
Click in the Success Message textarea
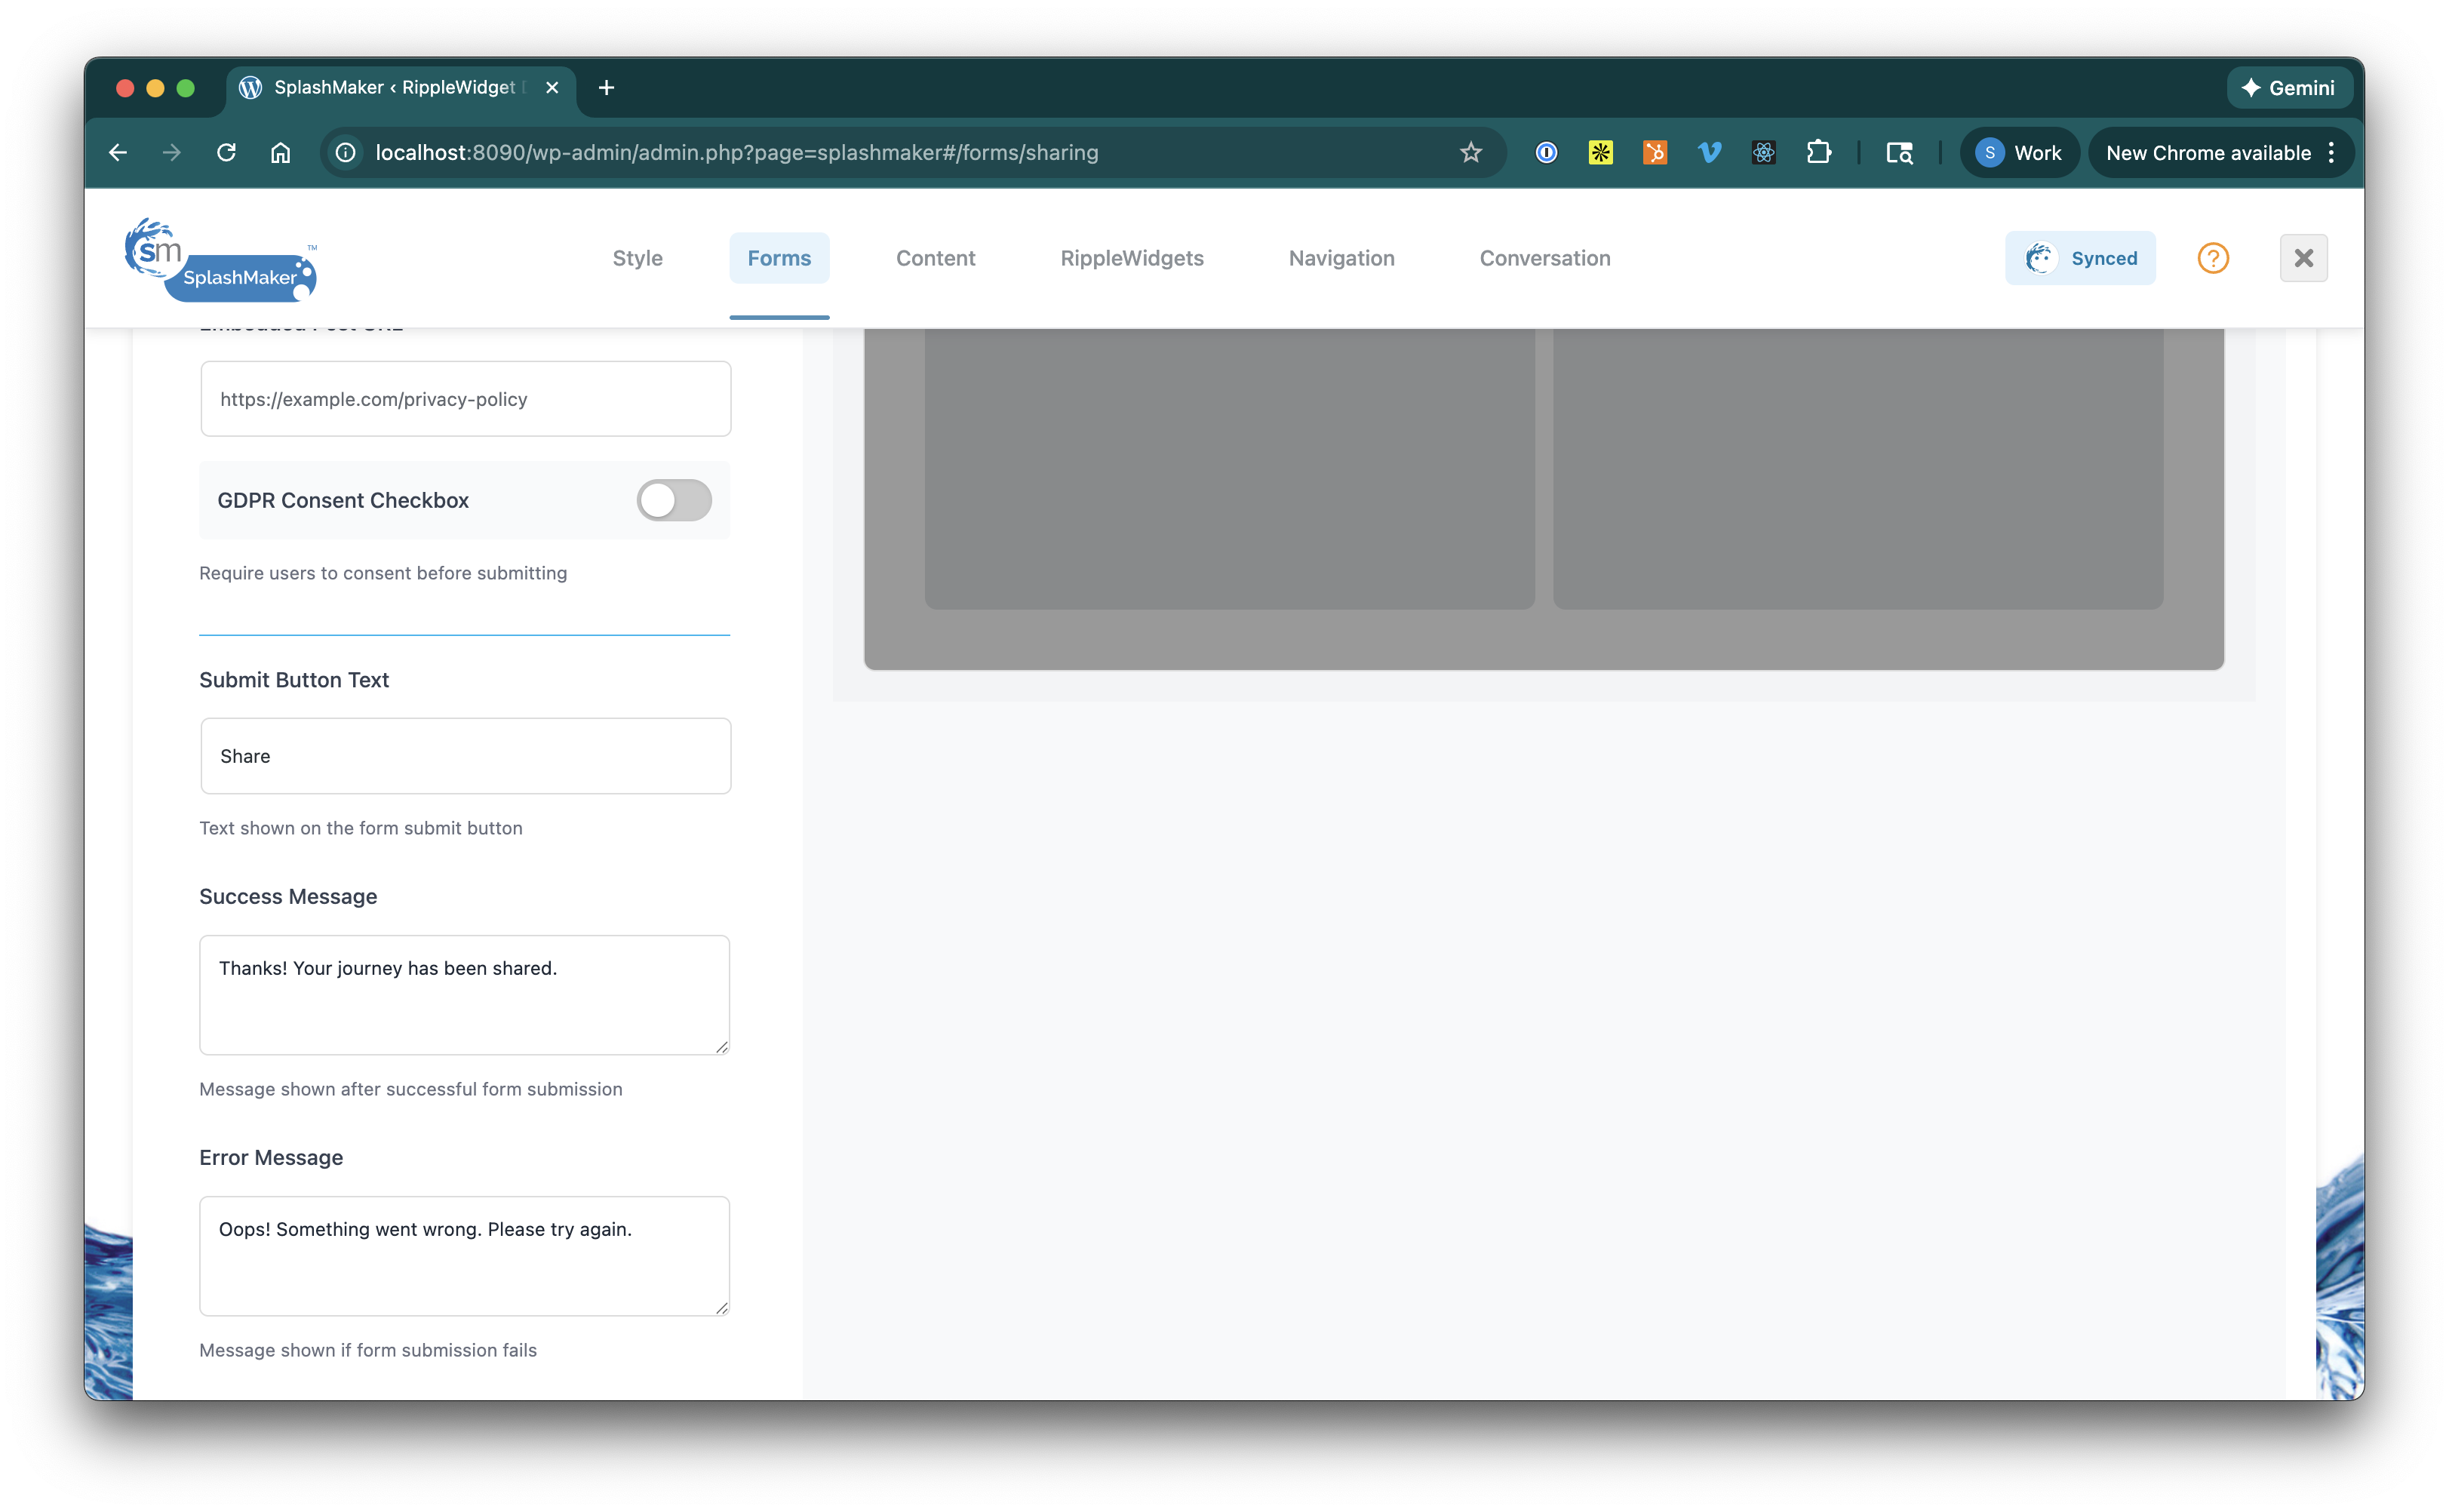point(464,994)
